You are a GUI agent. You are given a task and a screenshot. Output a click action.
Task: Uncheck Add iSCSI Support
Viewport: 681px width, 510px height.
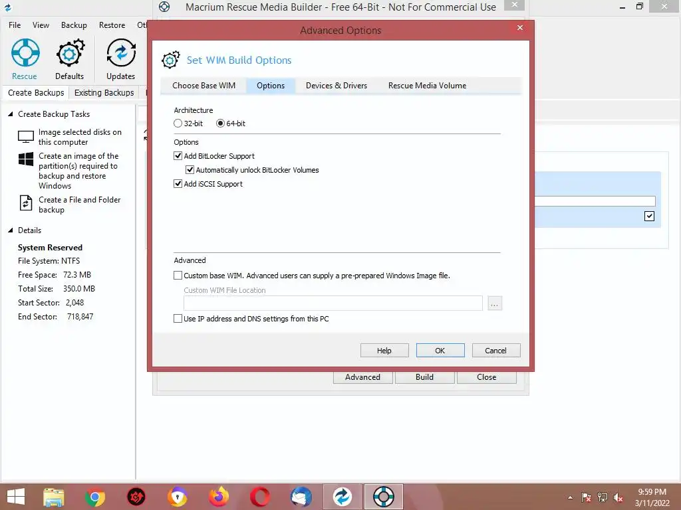point(178,183)
